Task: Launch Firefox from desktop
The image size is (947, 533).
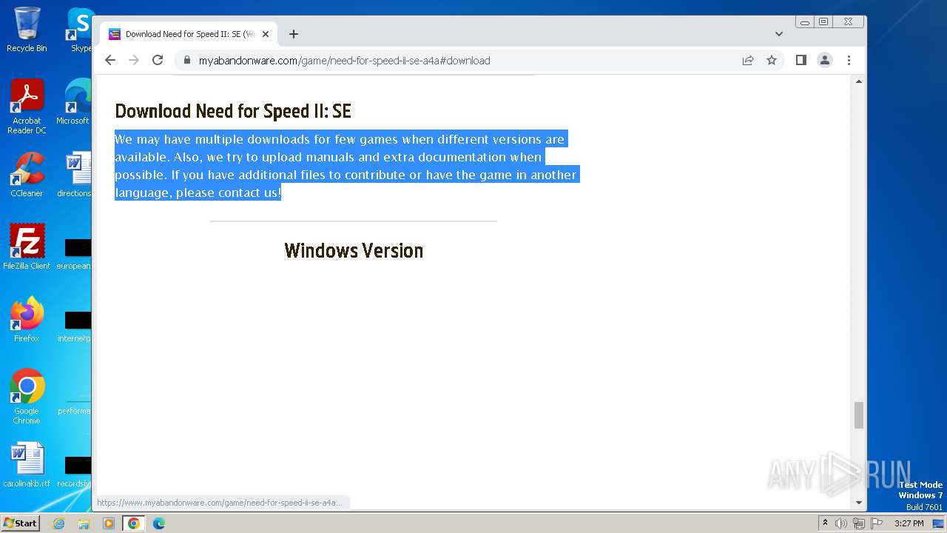Action: click(x=27, y=320)
